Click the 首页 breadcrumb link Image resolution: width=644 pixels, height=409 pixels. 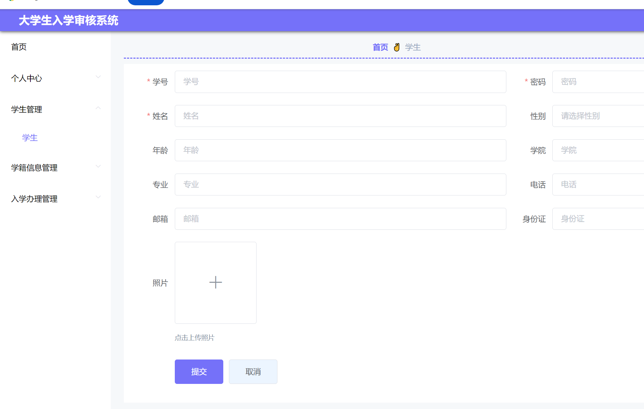pos(380,47)
